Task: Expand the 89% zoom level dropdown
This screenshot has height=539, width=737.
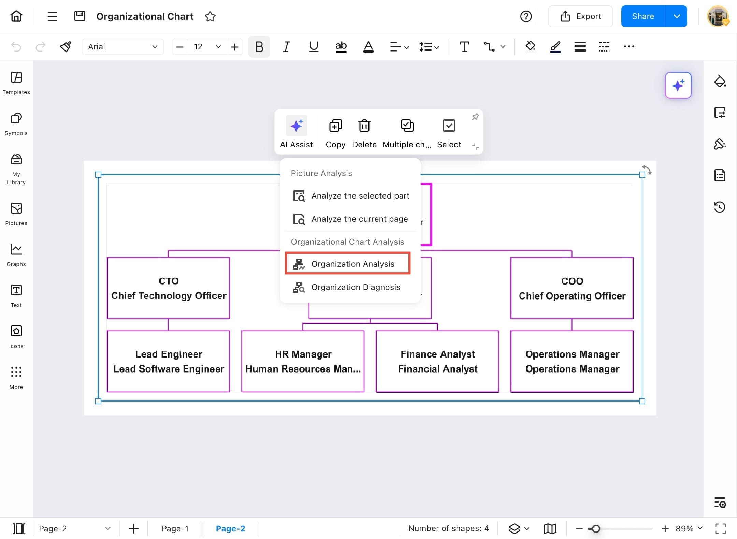Action: [x=700, y=528]
